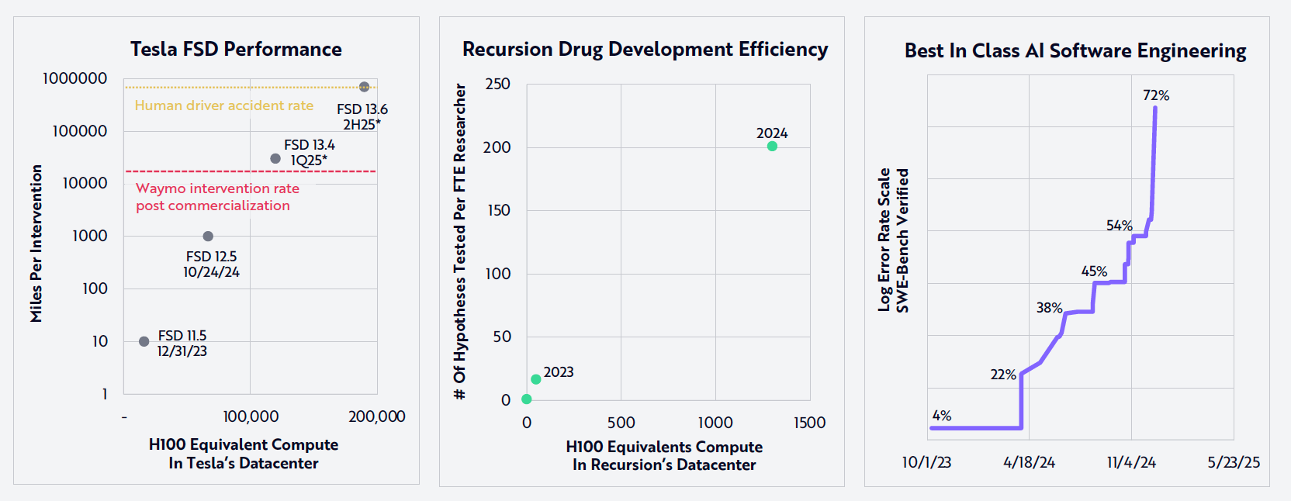Click the 22% label on AI chart
The height and width of the screenshot is (501, 1291).
(x=1003, y=375)
